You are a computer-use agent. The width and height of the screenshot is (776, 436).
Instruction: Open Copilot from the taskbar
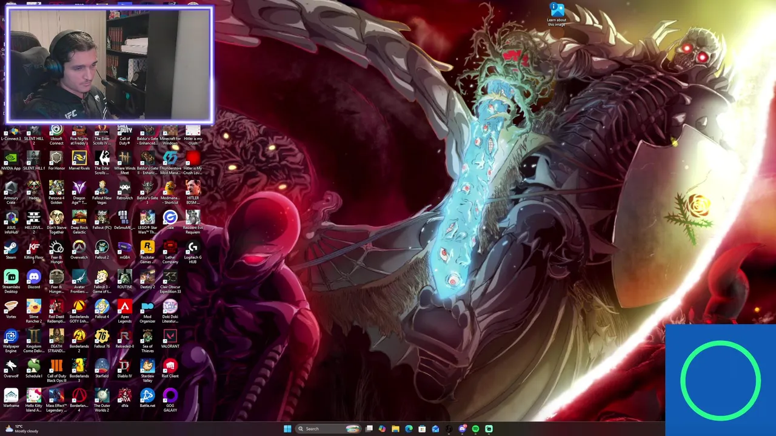tap(382, 429)
